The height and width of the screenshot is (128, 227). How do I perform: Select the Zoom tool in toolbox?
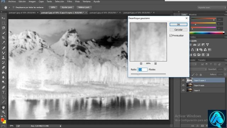tap(3, 112)
